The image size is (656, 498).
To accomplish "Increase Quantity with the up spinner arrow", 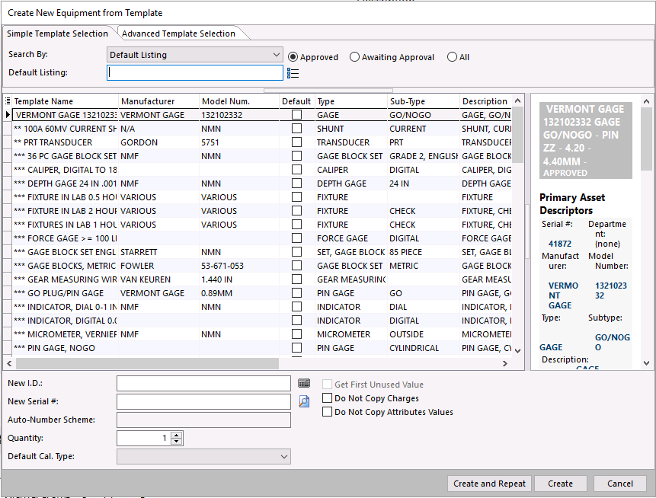I will 178,435.
